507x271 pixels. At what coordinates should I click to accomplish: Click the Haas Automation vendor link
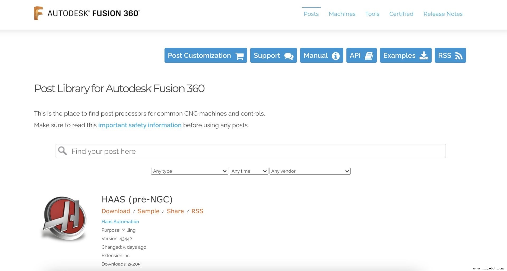click(120, 222)
